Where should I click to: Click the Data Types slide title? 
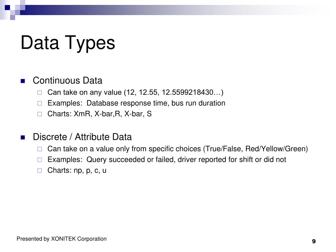(x=68, y=43)
